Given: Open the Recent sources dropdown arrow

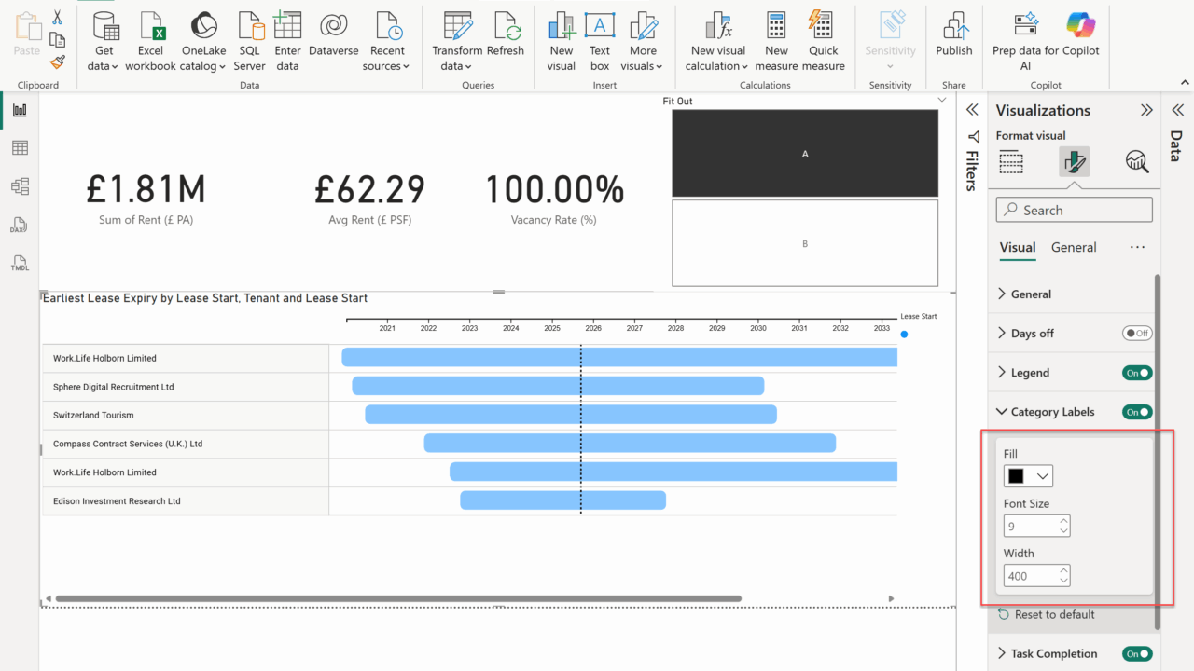Looking at the screenshot, I should click(x=407, y=67).
